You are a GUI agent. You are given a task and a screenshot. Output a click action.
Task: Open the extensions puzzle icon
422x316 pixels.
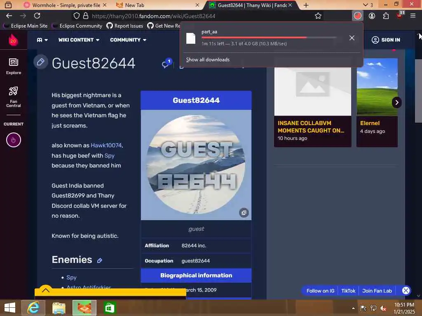pyautogui.click(x=386, y=16)
